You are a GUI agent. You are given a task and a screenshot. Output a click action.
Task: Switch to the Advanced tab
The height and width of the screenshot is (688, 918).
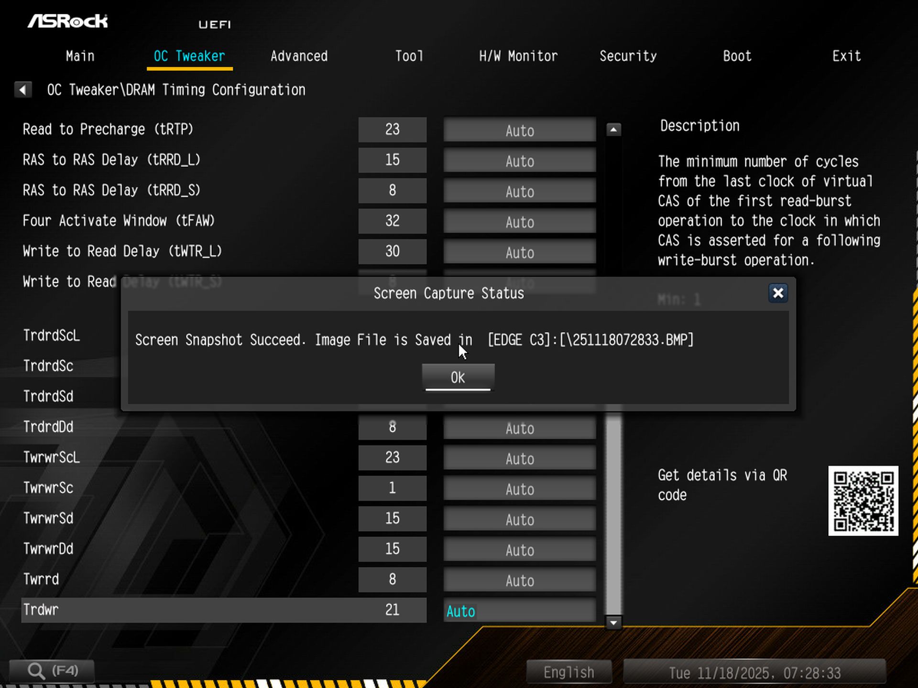point(299,56)
